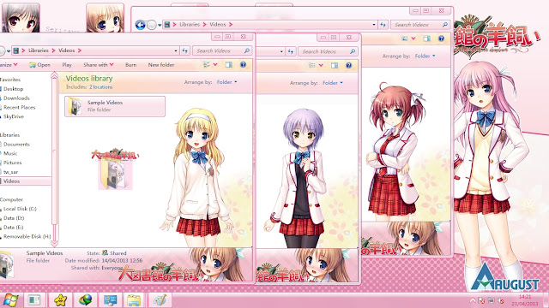549x308 pixels.
Task: Select Libraries breadcrumb in the front window
Action: click(x=38, y=50)
